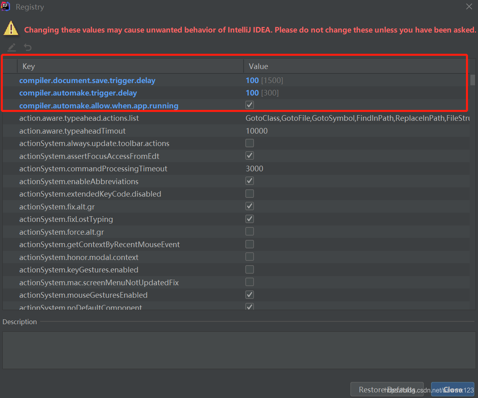Click the vertical scrollbar thumb
478x398 pixels.
point(472,80)
